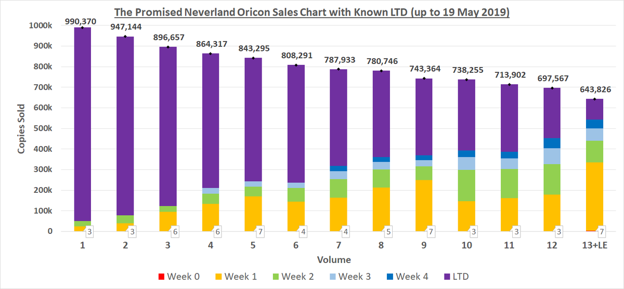The image size is (624, 289).
Task: Click the Week 2 green legend swatch
Action: pyautogui.click(x=275, y=277)
